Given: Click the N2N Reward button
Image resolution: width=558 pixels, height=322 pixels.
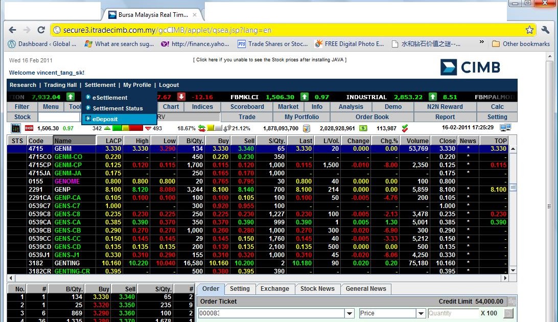Looking at the screenshot, I should (x=445, y=107).
